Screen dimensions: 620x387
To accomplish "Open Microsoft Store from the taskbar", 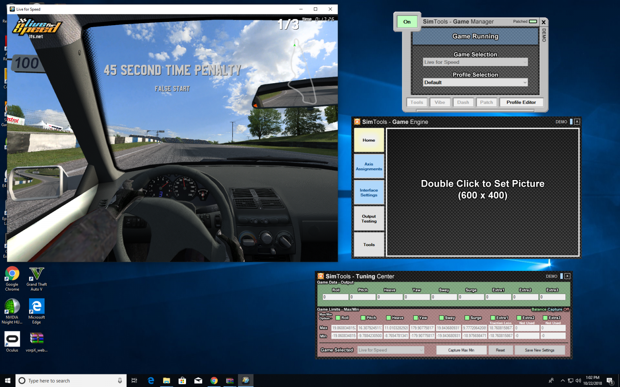I will [182, 380].
